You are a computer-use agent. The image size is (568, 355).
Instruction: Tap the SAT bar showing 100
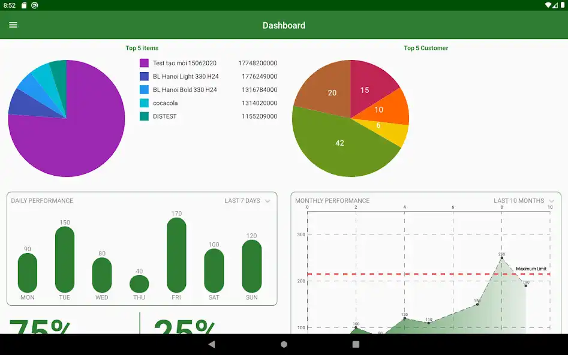(214, 270)
